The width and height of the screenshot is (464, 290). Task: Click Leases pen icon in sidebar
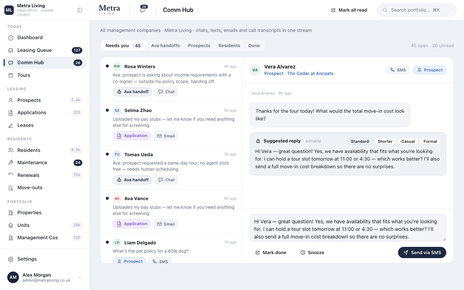[x=11, y=125]
